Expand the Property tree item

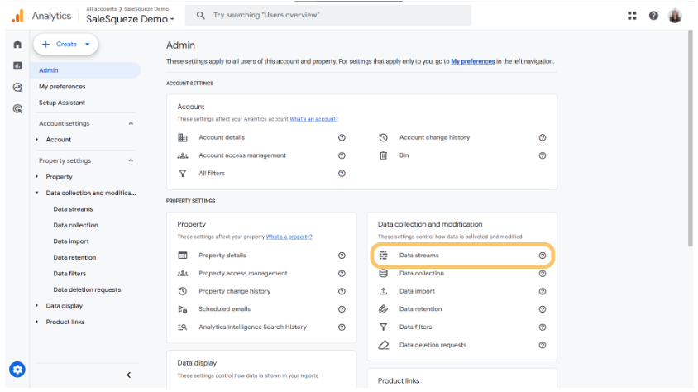(37, 177)
